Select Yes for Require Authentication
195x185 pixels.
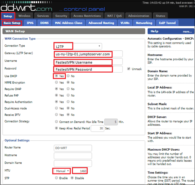[x=56, y=102]
